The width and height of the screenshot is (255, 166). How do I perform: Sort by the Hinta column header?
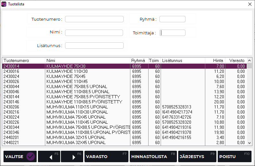point(214,60)
